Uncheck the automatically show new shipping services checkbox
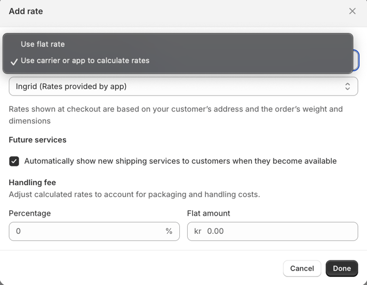The height and width of the screenshot is (285, 367). pyautogui.click(x=14, y=161)
